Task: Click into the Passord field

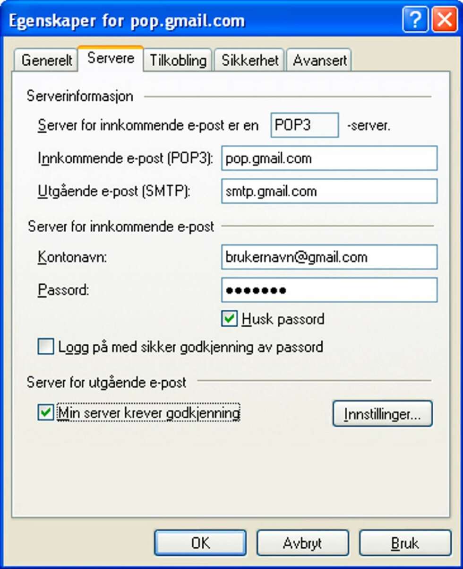Action: tap(329, 290)
